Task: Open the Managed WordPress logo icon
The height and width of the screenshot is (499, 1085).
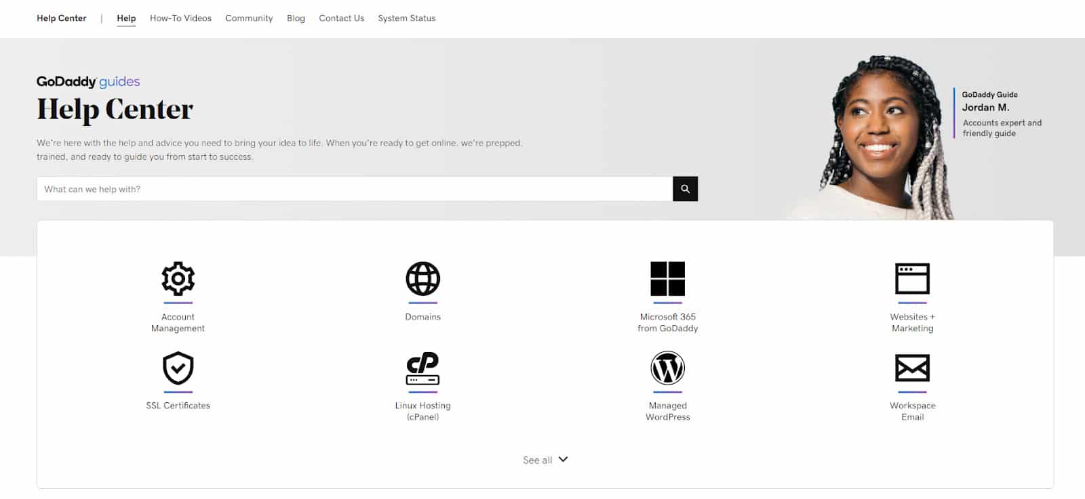Action: click(667, 368)
